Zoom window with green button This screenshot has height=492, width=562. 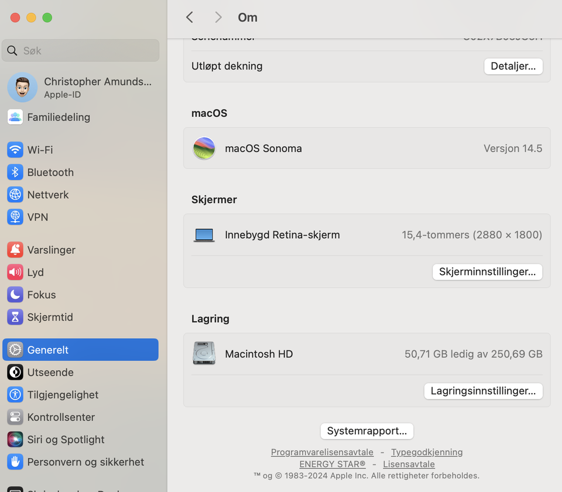pyautogui.click(x=47, y=18)
